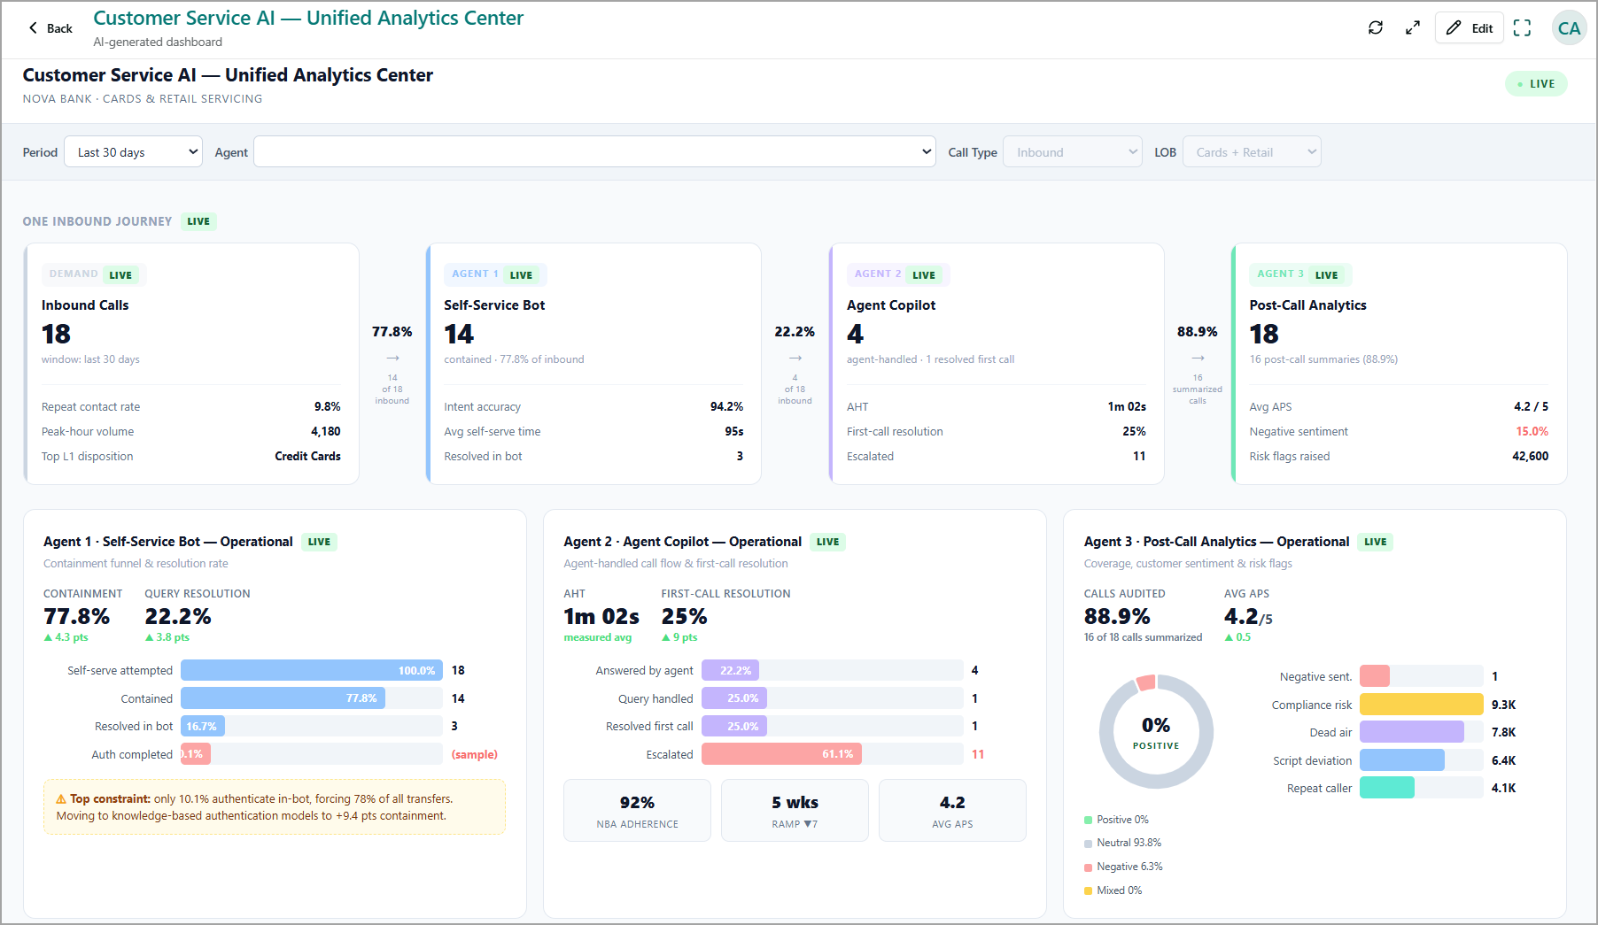Click the Edit button
This screenshot has width=1598, height=925.
coord(1470,27)
